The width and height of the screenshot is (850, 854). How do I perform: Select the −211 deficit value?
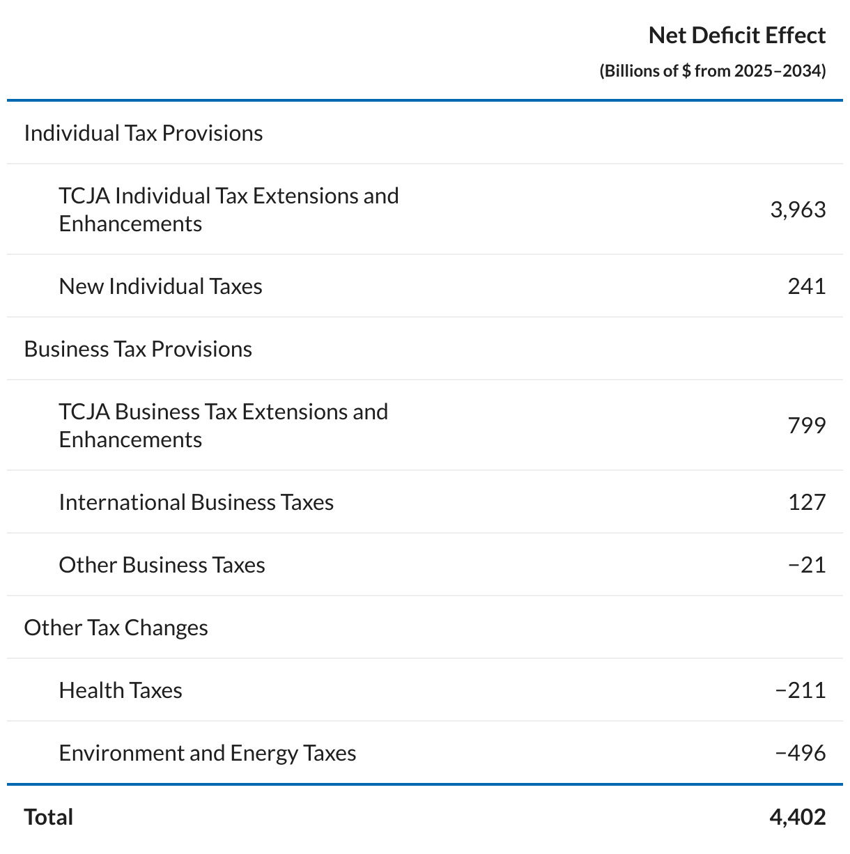point(800,690)
